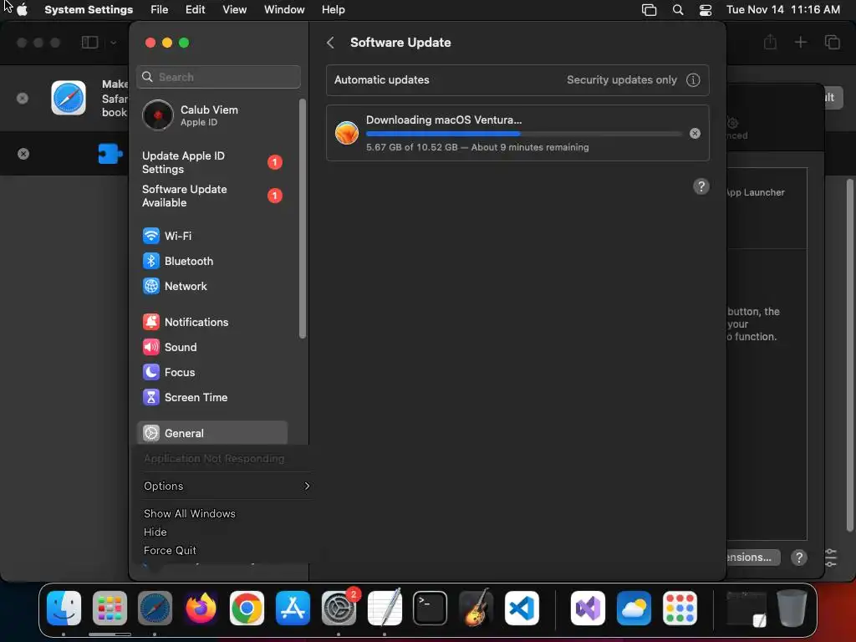The height and width of the screenshot is (642, 856).
Task: Click Safari settings help question mark
Action: click(x=798, y=558)
